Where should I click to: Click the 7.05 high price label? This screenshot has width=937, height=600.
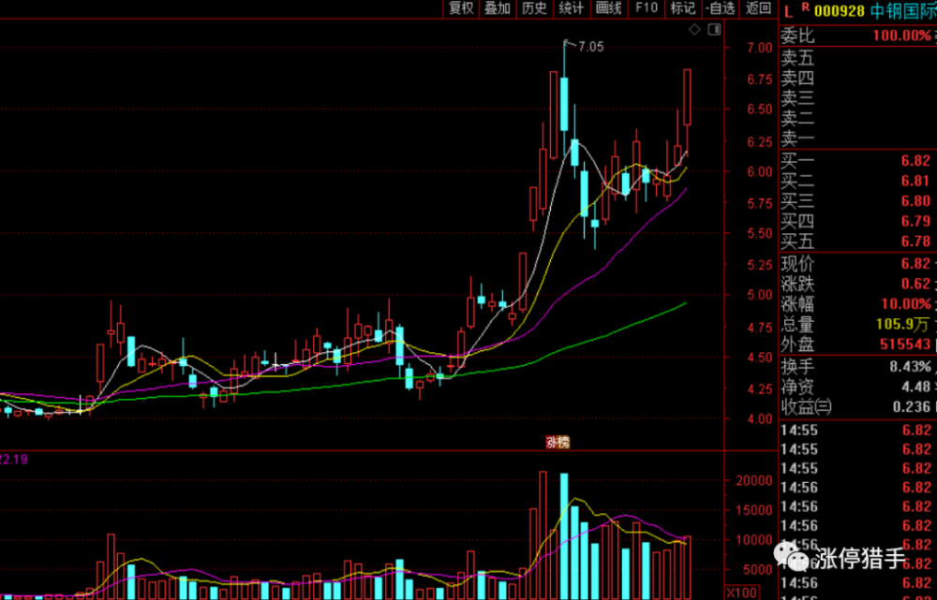pyautogui.click(x=591, y=47)
